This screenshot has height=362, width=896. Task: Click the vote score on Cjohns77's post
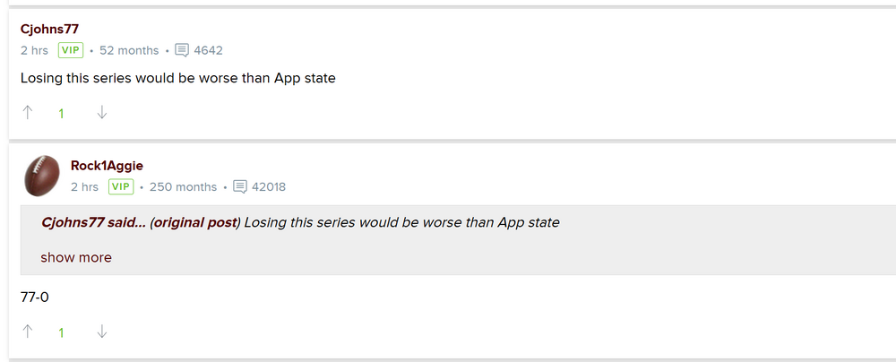(61, 114)
